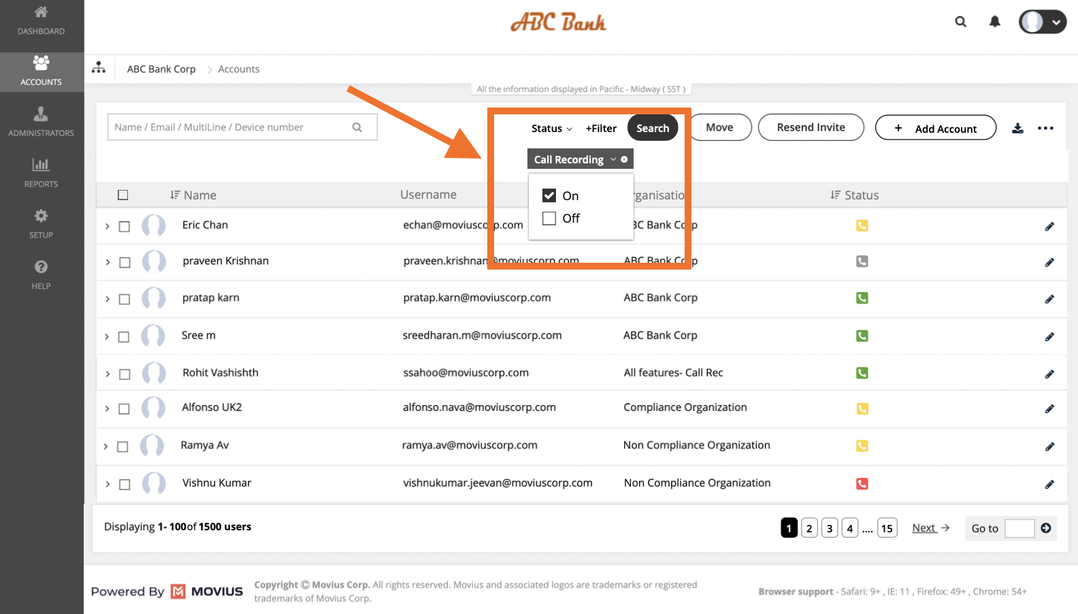Edit Alfonso UK2's account with pencil icon
This screenshot has width=1078, height=614.
point(1049,409)
